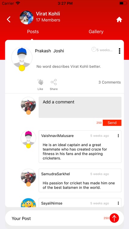Screen dimensions: 129x229
Task: Open Virat Kohli group avatar
Action: (x=27, y=17)
